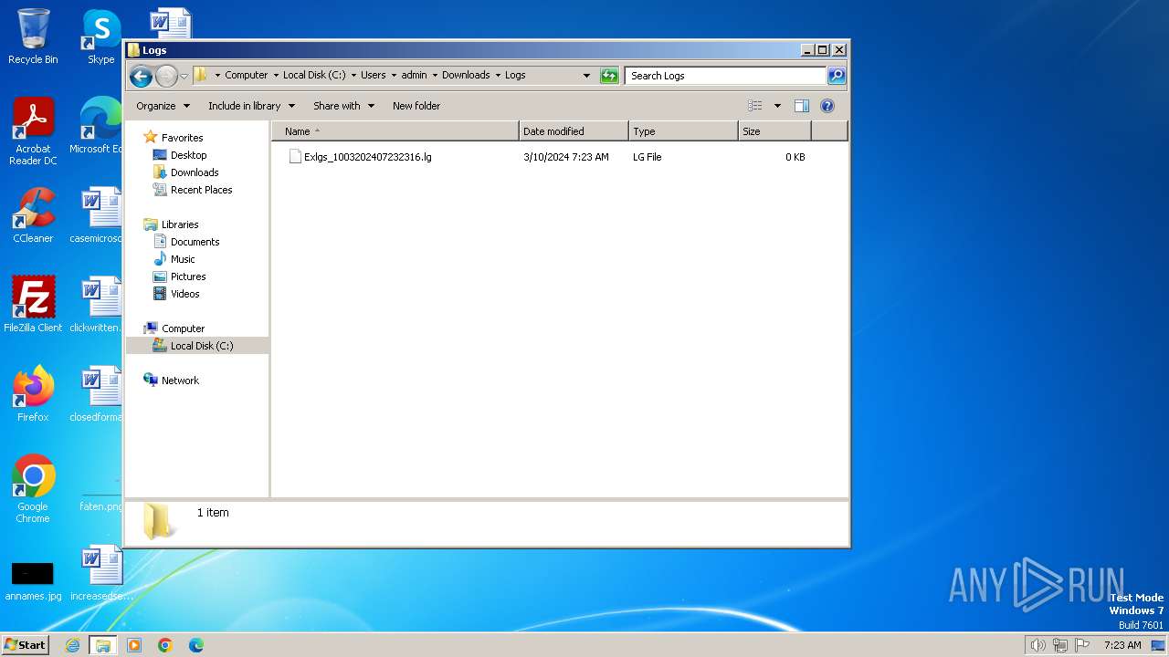The height and width of the screenshot is (657, 1169).
Task: Focus the Search Logs input field
Action: 726,76
